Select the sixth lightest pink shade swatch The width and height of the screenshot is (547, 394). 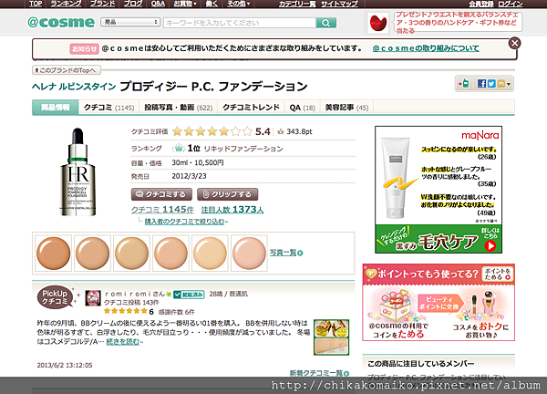click(x=249, y=254)
